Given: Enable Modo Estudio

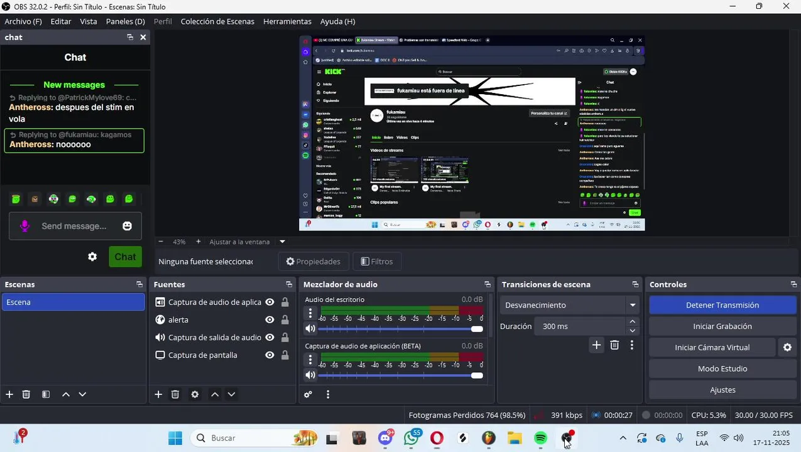Looking at the screenshot, I should [x=722, y=369].
